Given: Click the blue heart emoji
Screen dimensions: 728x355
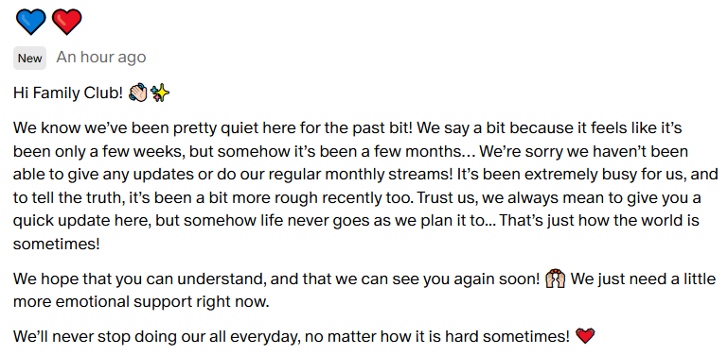Looking at the screenshot, I should click(x=30, y=22).
